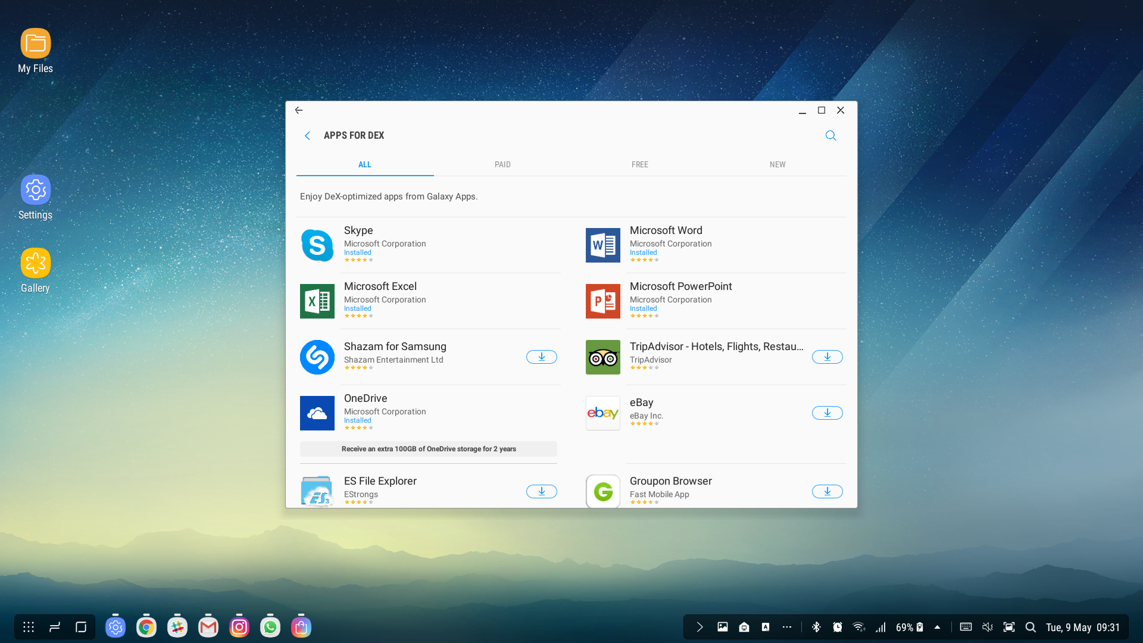Image resolution: width=1143 pixels, height=643 pixels.
Task: Open recent apps in taskbar
Action: pos(55,627)
